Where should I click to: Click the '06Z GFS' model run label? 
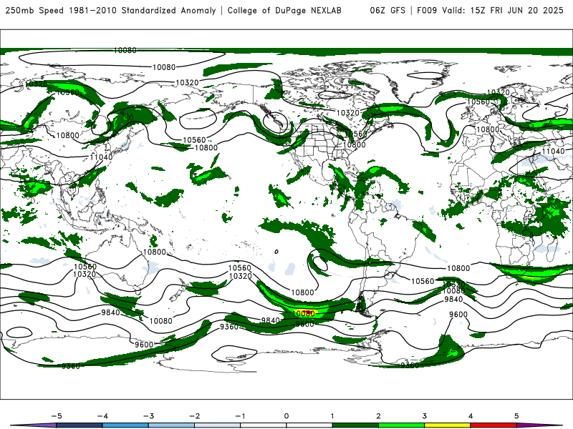pyautogui.click(x=387, y=11)
